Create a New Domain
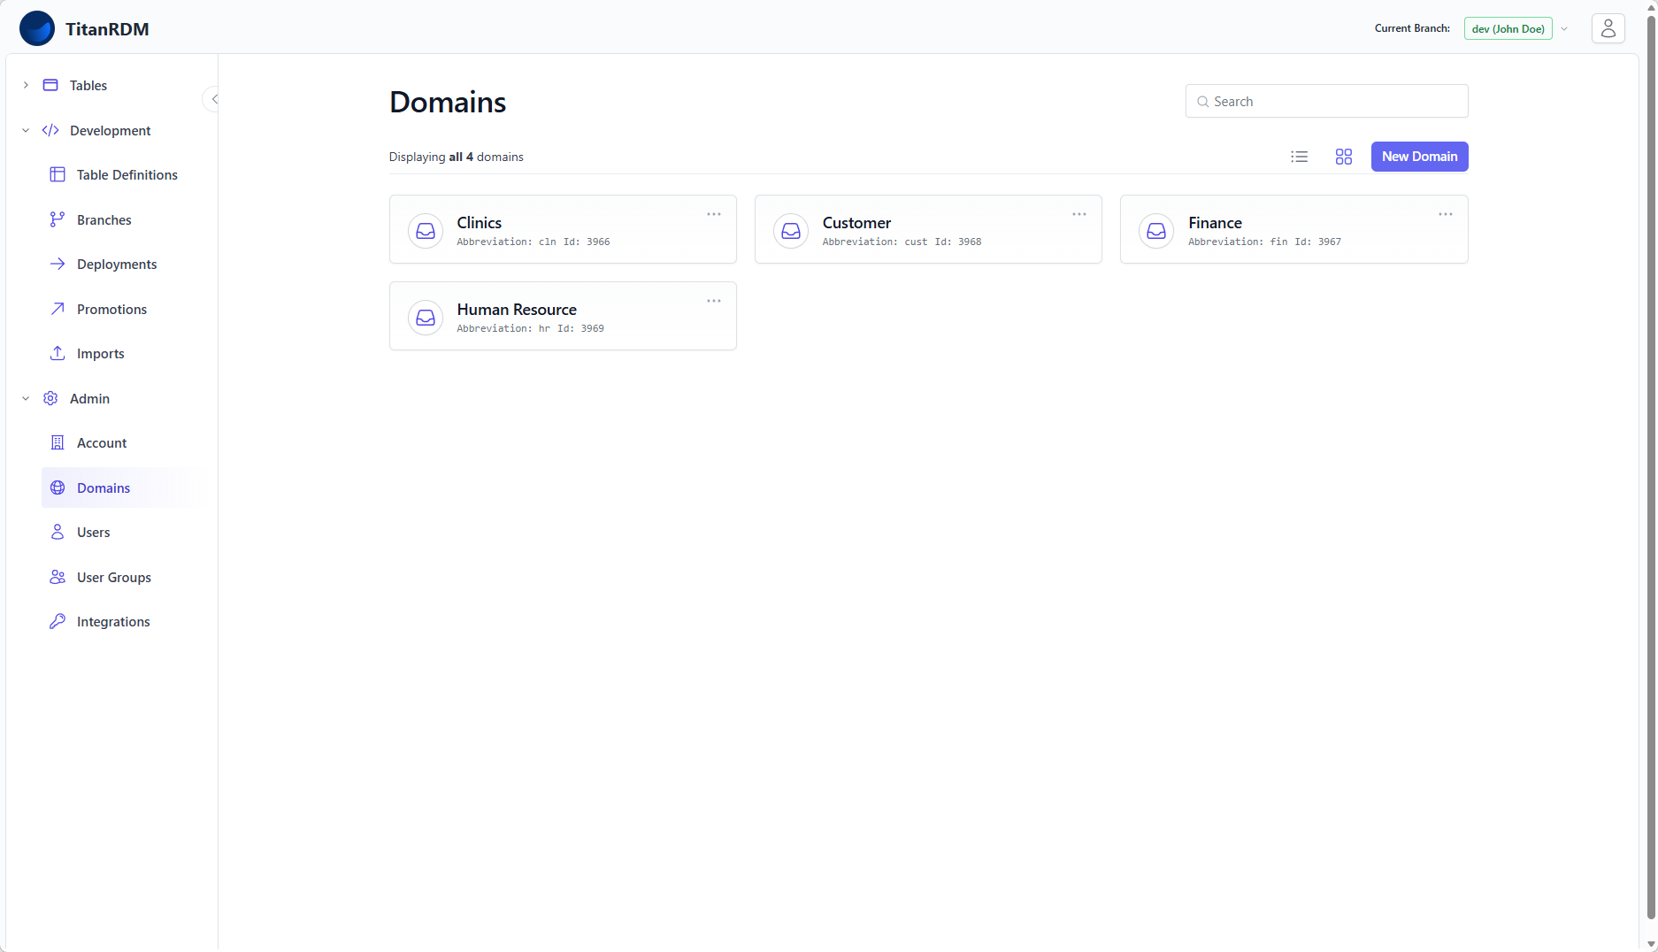The width and height of the screenshot is (1658, 952). (1419, 157)
